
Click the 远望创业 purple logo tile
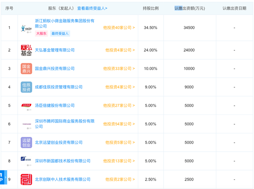26,142
